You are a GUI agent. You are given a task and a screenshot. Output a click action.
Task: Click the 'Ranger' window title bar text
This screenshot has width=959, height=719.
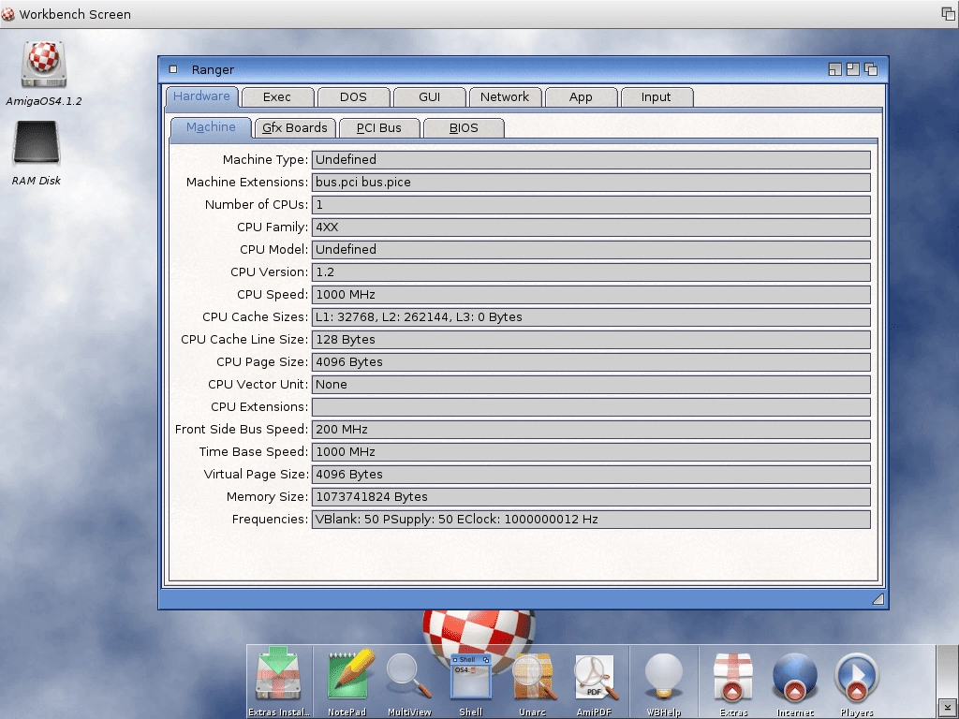click(213, 69)
